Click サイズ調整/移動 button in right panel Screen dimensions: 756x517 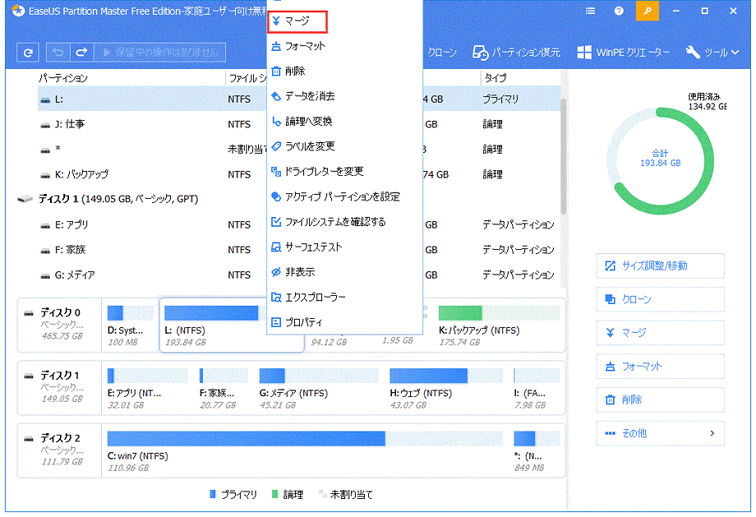tap(660, 265)
